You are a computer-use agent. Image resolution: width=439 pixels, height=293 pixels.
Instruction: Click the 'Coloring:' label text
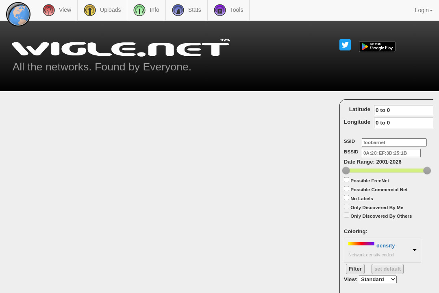point(356,232)
